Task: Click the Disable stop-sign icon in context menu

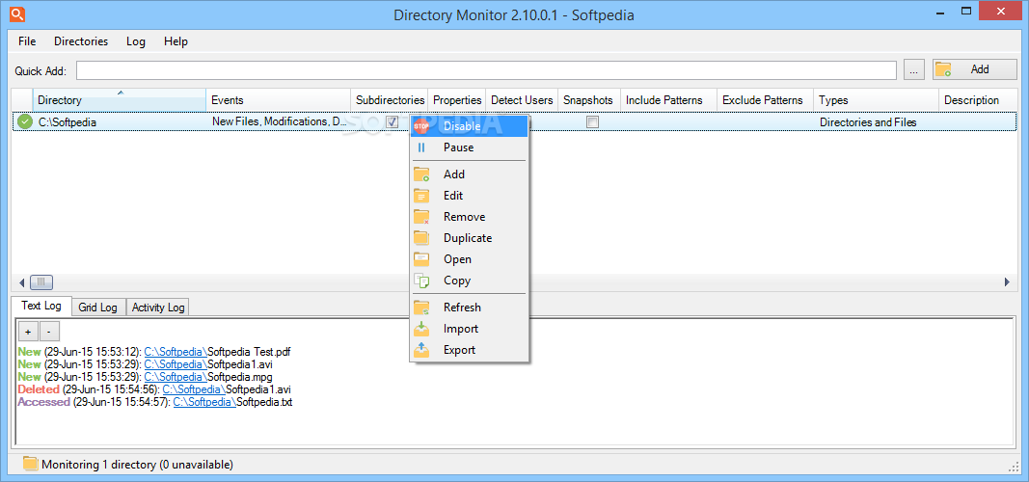Action: (x=421, y=126)
